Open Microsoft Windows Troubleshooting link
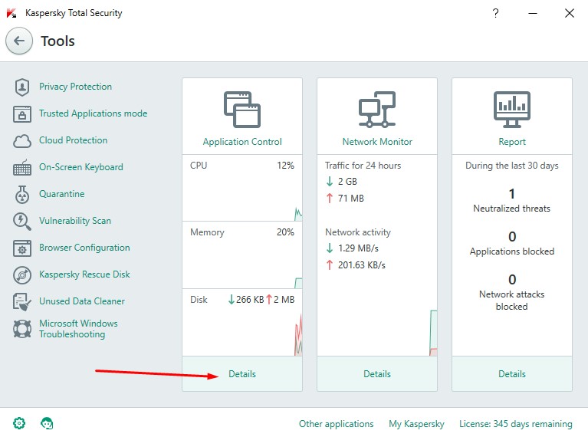The height and width of the screenshot is (437, 588). tap(78, 329)
